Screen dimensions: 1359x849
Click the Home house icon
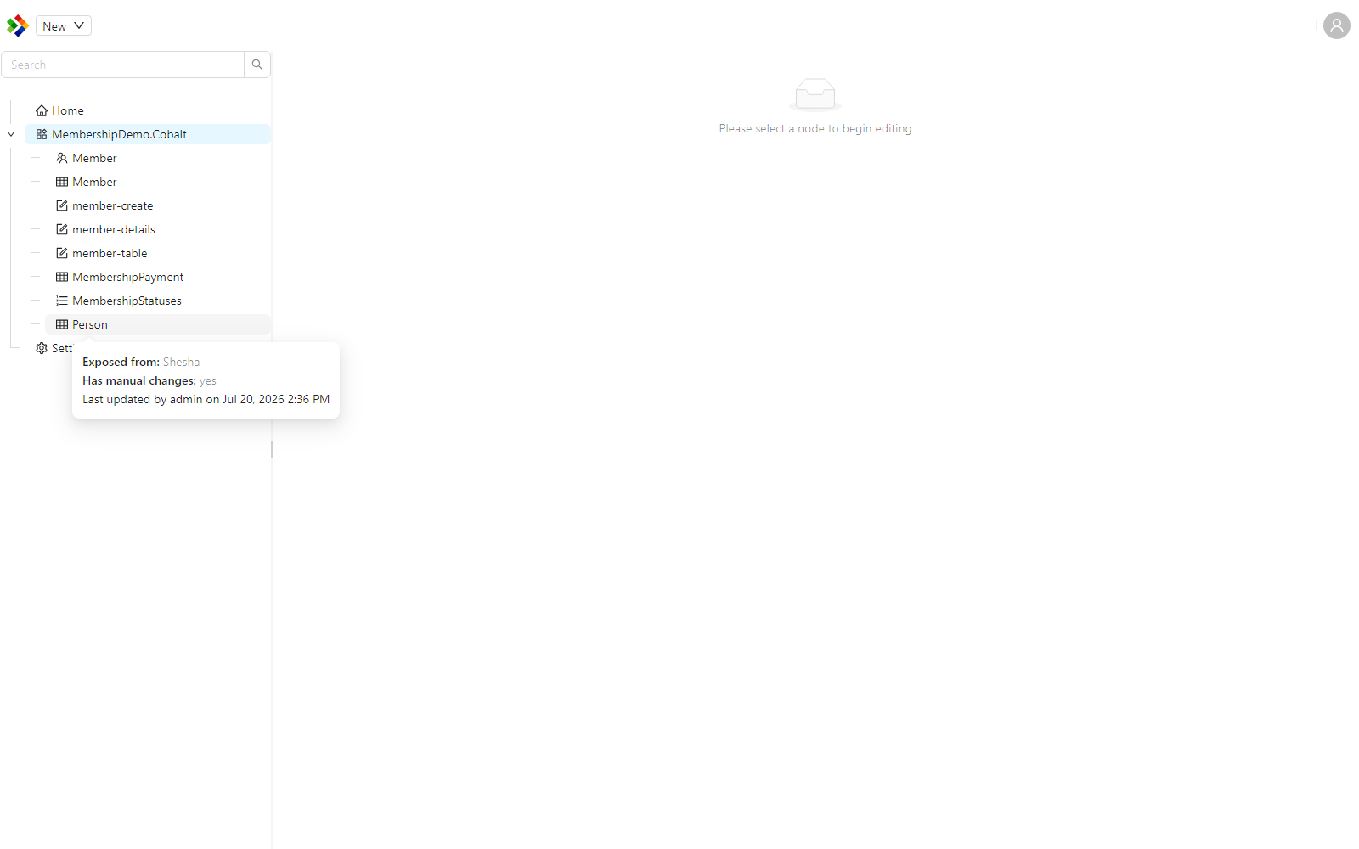[42, 110]
